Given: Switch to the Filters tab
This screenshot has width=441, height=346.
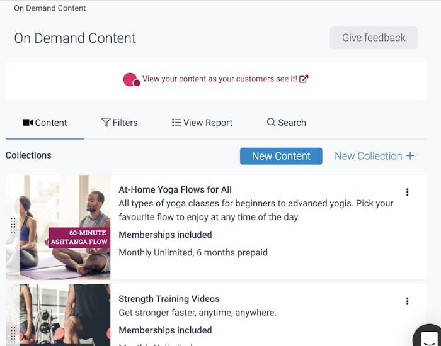Looking at the screenshot, I should (x=120, y=123).
